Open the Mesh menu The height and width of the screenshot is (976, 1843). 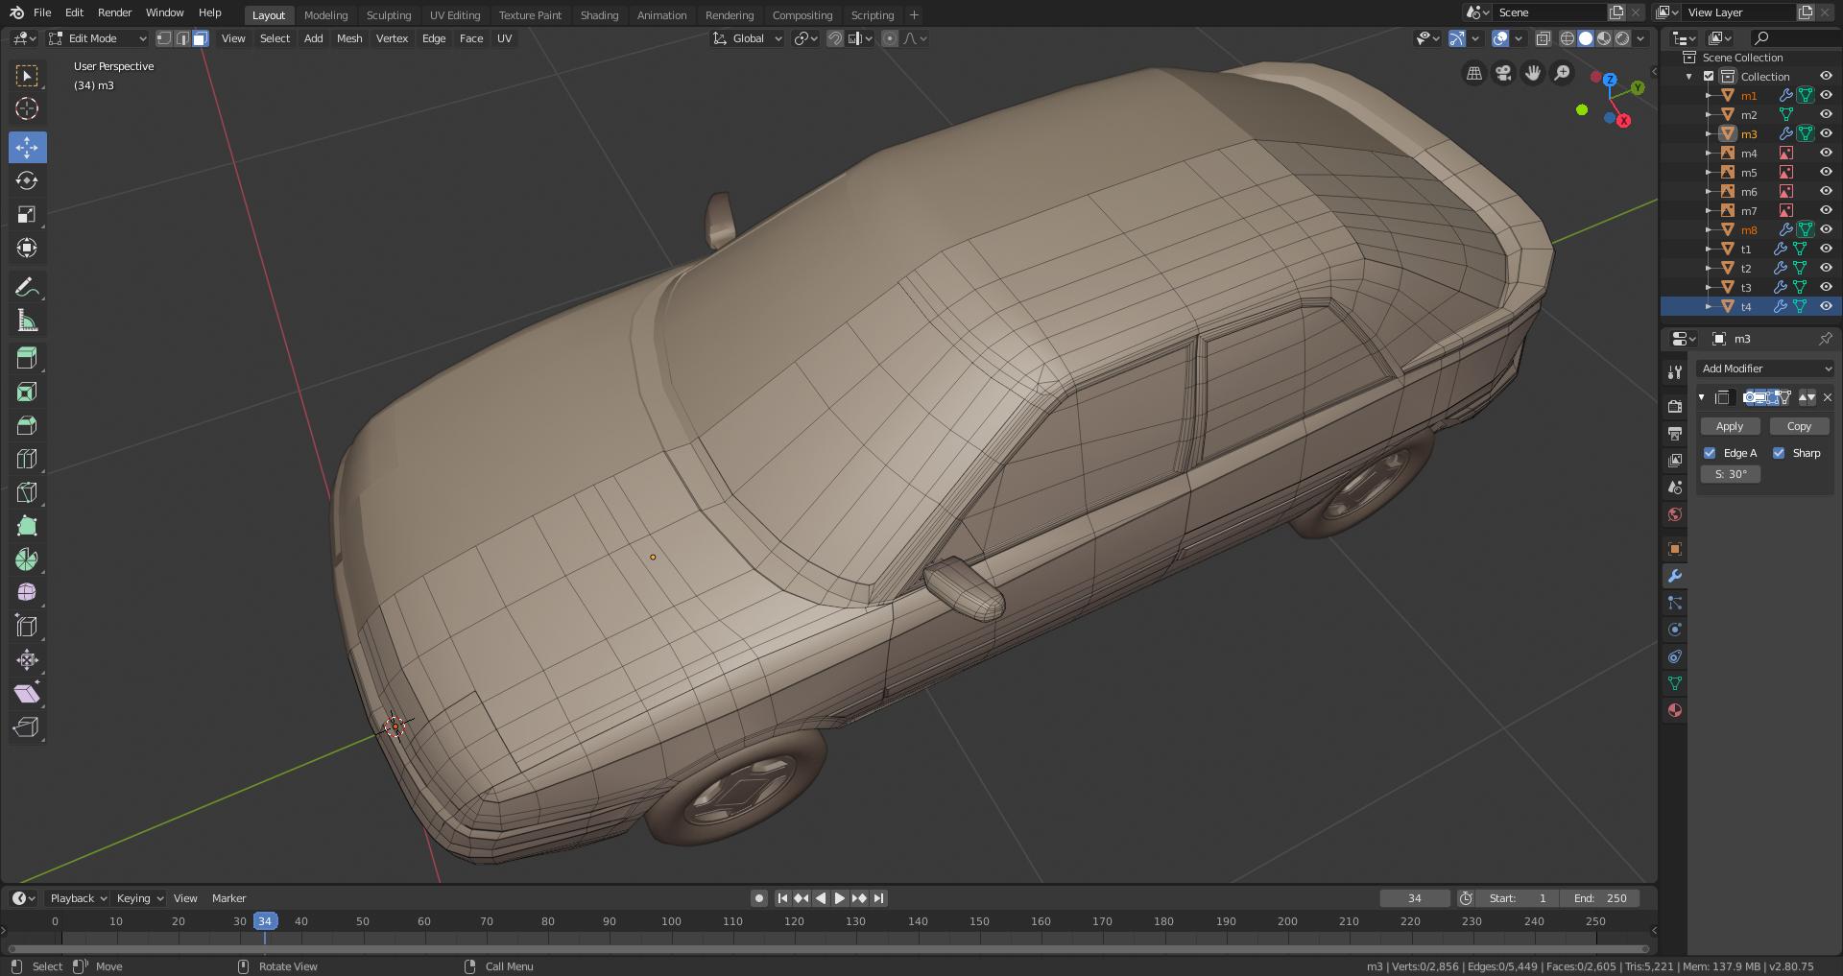pos(349,38)
